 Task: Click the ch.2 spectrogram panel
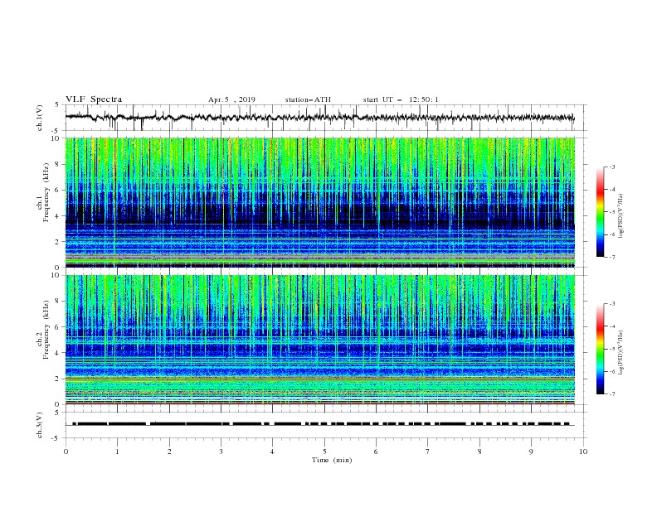[320, 340]
